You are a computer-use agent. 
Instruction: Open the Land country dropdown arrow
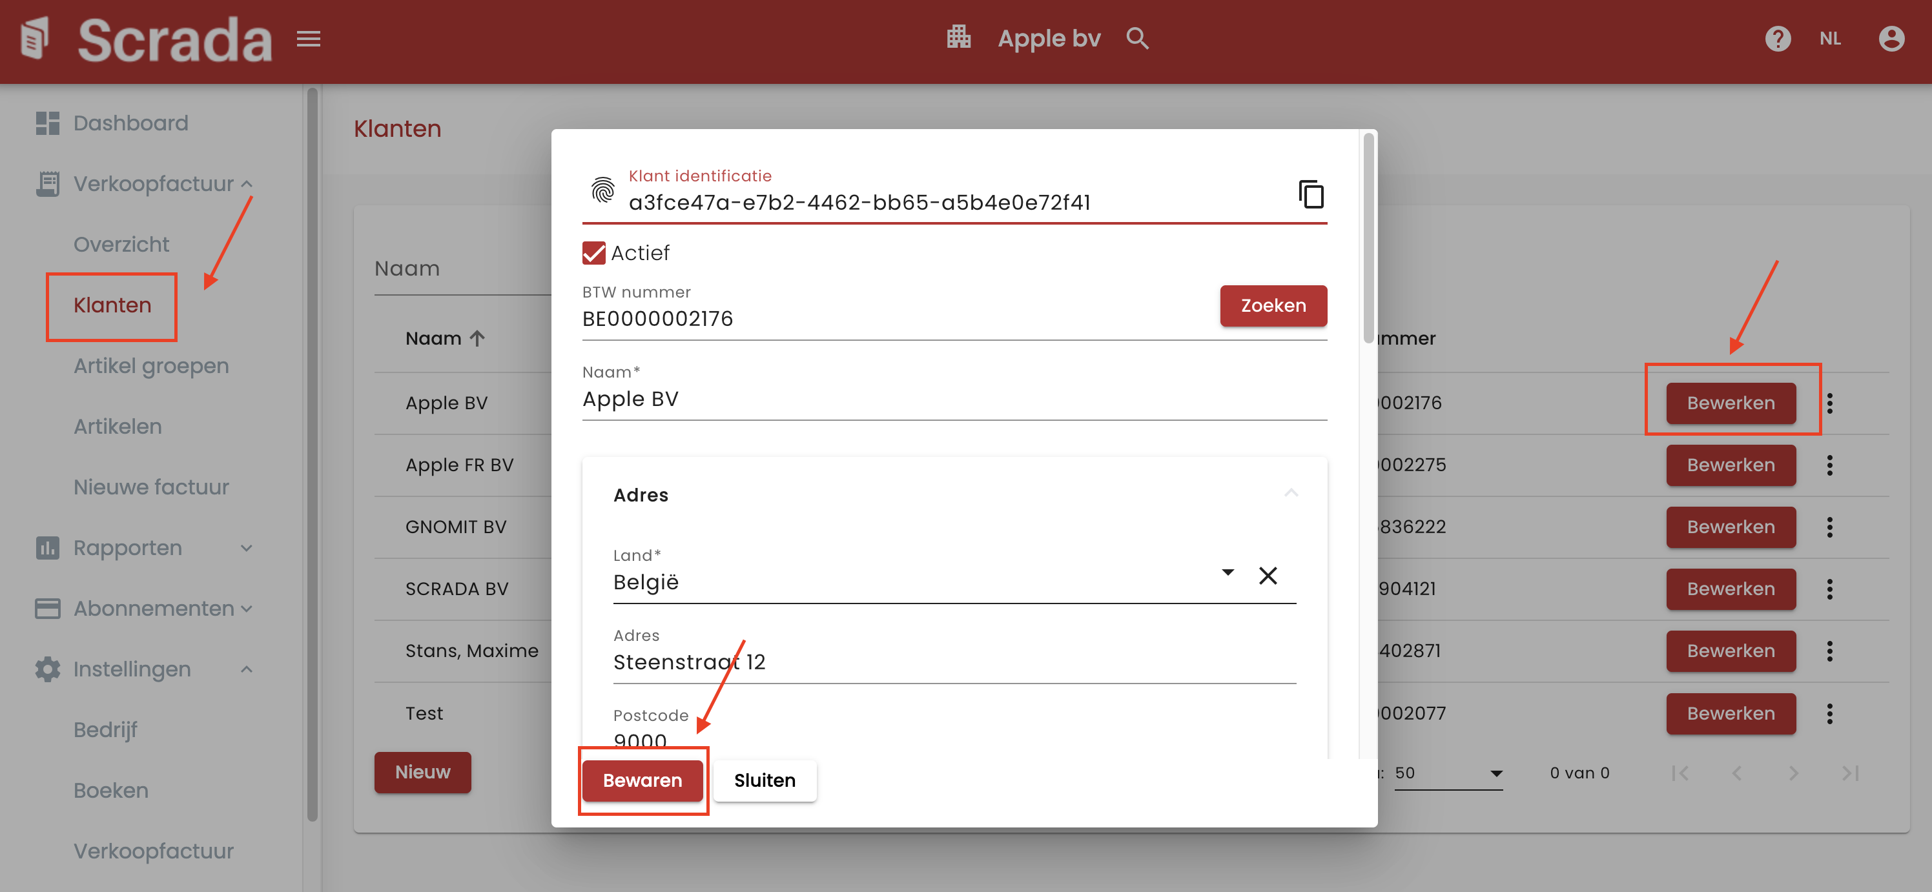1228,573
